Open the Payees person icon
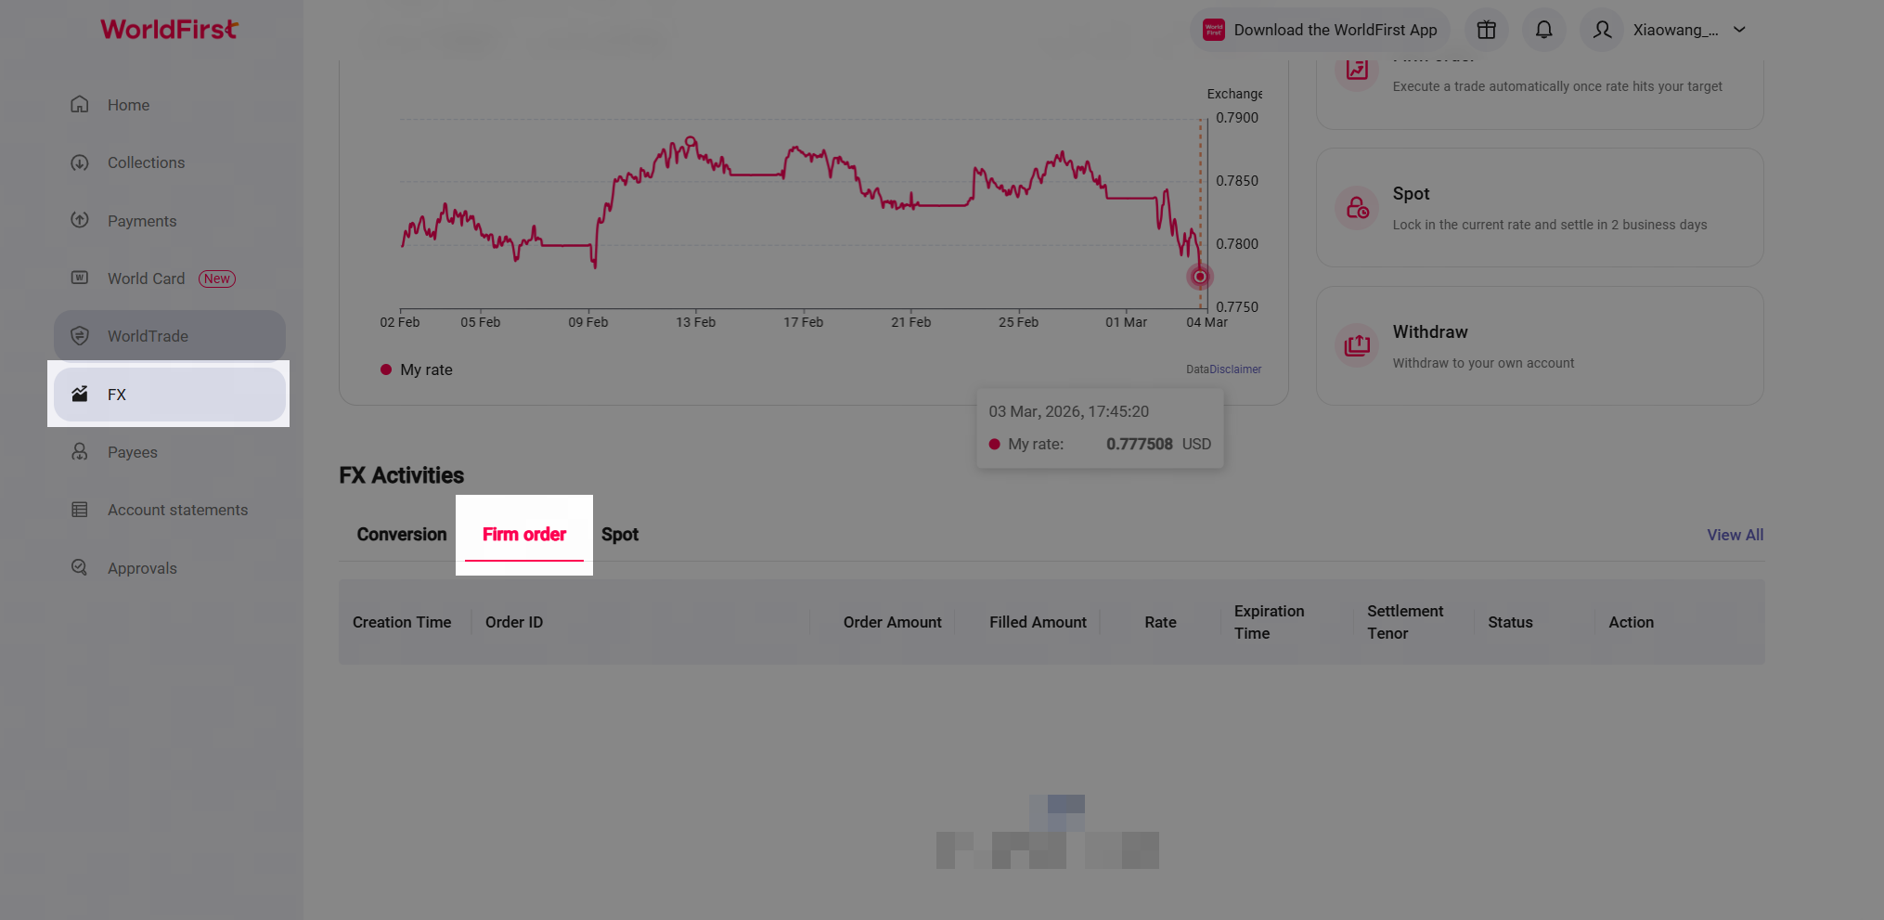Viewport: 1884px width, 920px height. (80, 451)
